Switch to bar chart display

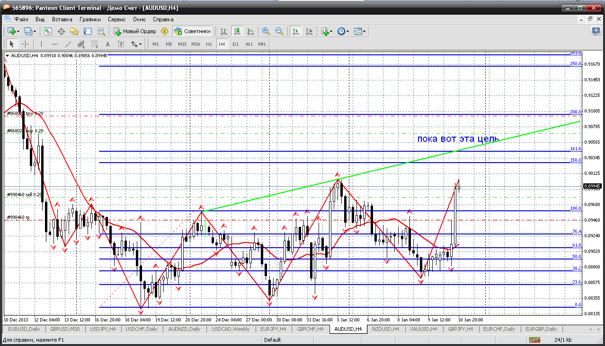(x=224, y=31)
